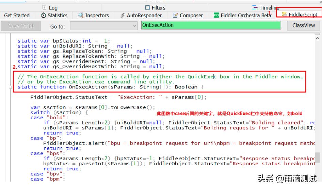
Task: Switch to the Get Started tab
Action: pos(17,16)
